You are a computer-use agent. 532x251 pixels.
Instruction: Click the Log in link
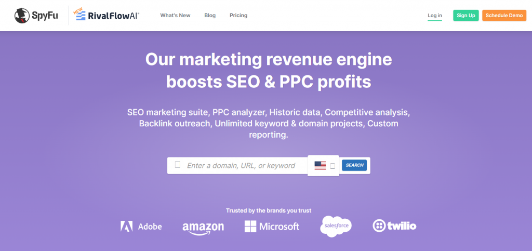click(x=435, y=15)
